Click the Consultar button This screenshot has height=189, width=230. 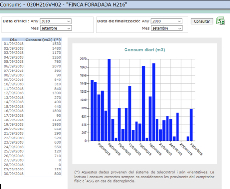(x=202, y=21)
